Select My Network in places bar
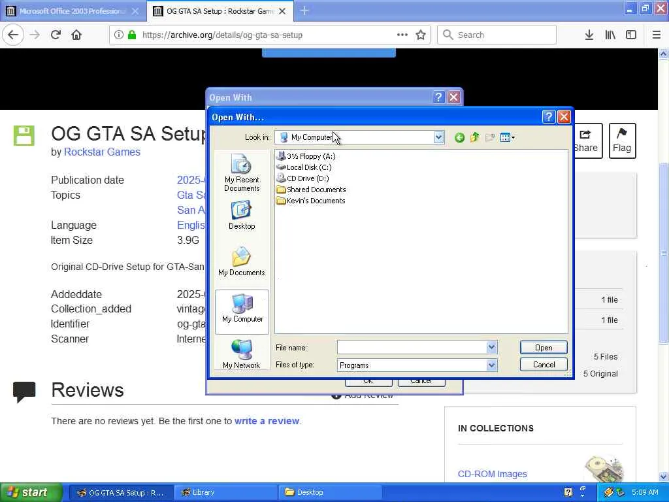 242,354
